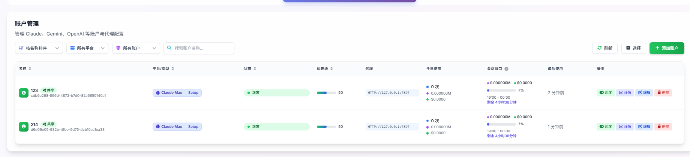Click the green avatar icon for account 214
Image resolution: width=690 pixels, height=157 pixels.
[24, 127]
